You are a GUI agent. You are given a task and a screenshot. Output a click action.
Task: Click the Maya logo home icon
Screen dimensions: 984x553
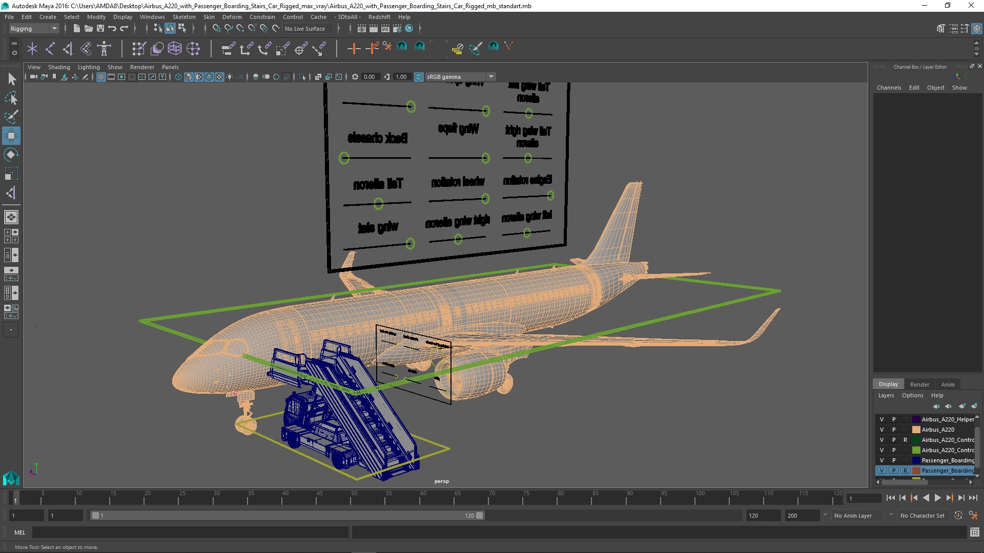(x=11, y=478)
